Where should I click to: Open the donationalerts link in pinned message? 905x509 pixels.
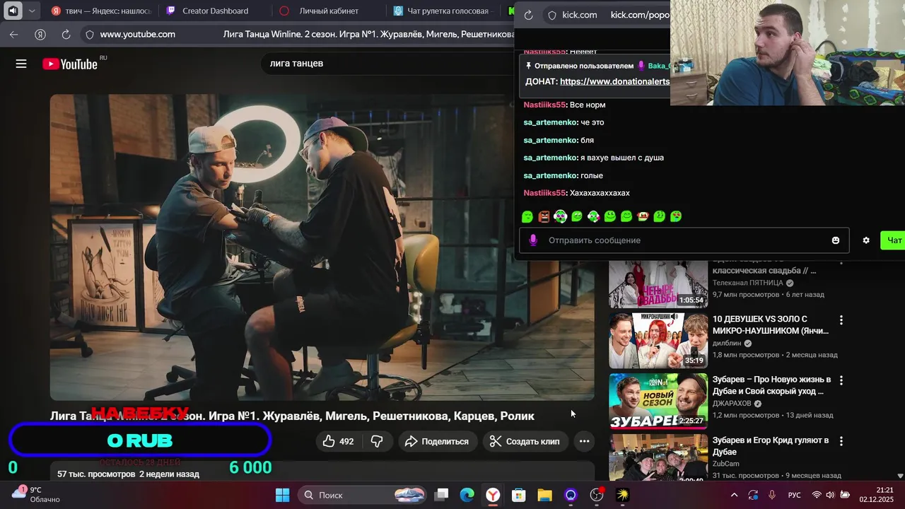click(x=614, y=81)
